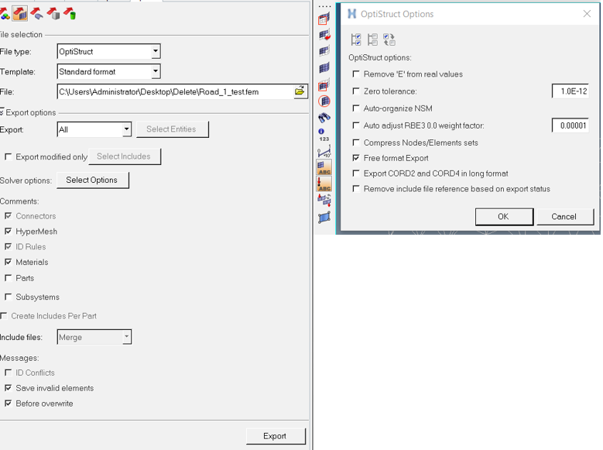Check the Parts comments checkbox
Screen dimensions: 603x450
[x=8, y=277]
